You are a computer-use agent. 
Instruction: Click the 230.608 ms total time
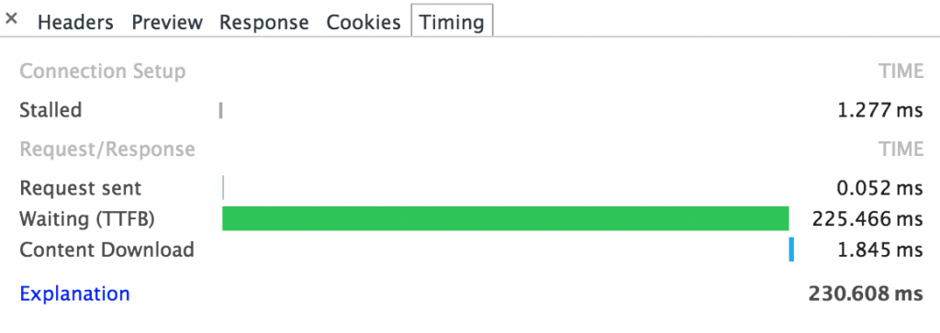[866, 294]
